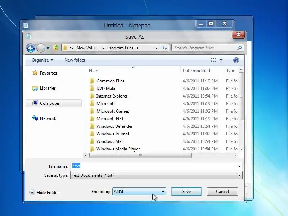Select the Windows Mail folder icon
The height and width of the screenshot is (216, 288).
pos(92,141)
